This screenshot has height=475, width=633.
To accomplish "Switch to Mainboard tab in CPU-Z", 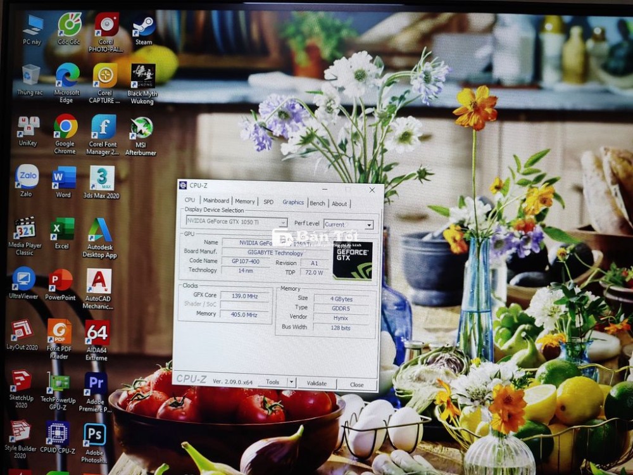I will (216, 200).
